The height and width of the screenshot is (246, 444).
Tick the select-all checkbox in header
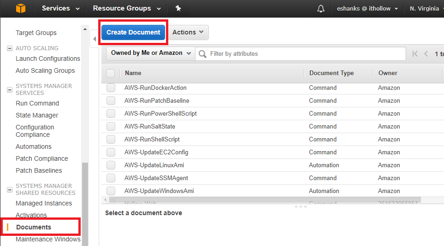[111, 73]
